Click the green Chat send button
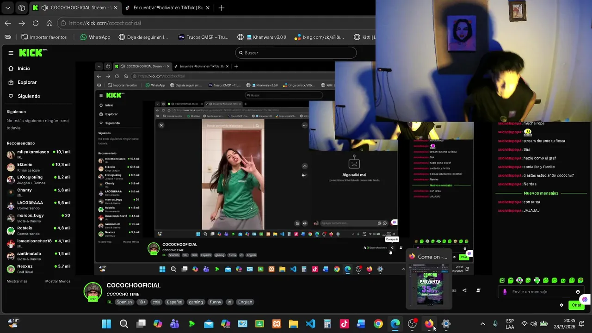Image resolution: width=592 pixels, height=333 pixels. (576, 305)
